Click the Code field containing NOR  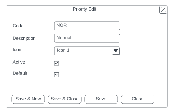[x=87, y=26]
